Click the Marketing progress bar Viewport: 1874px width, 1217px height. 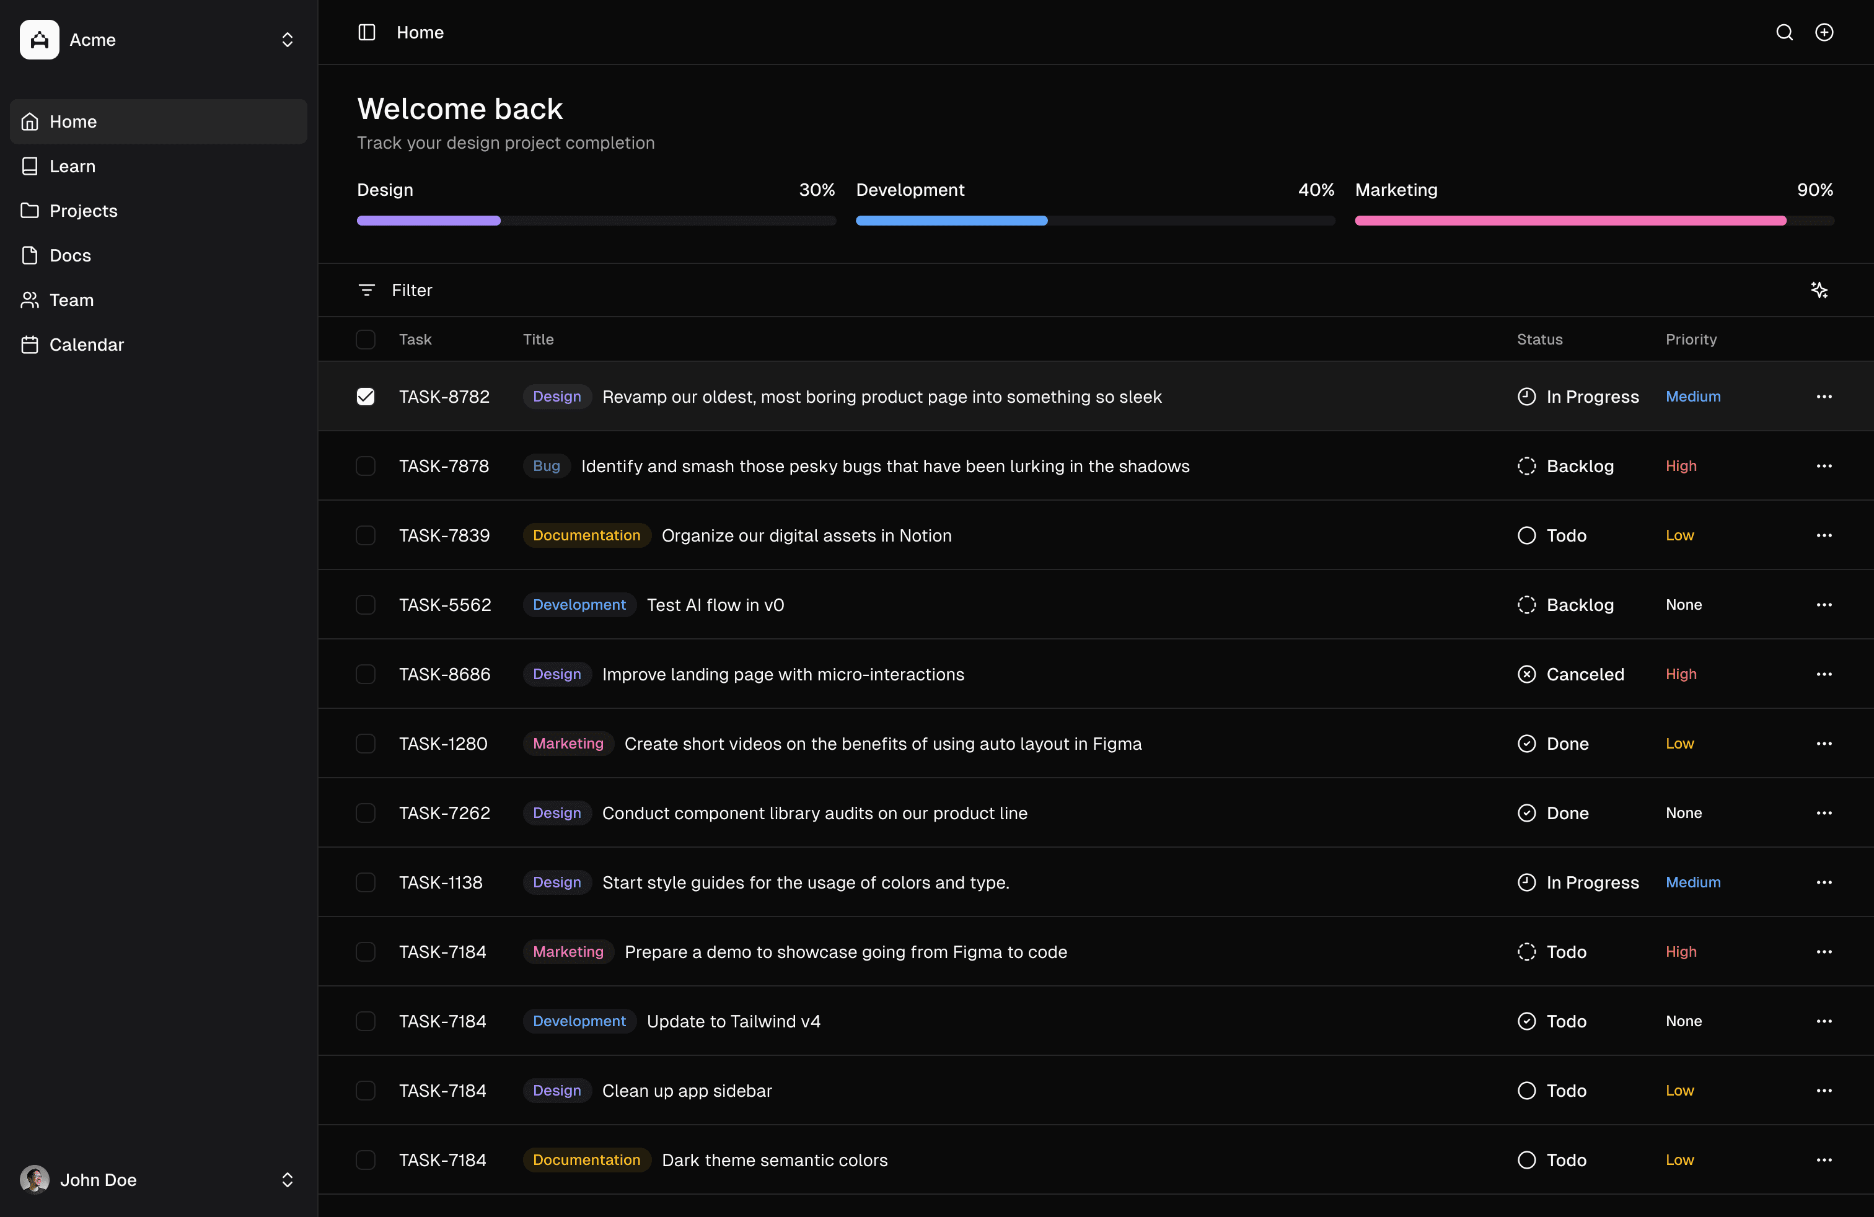[1594, 221]
